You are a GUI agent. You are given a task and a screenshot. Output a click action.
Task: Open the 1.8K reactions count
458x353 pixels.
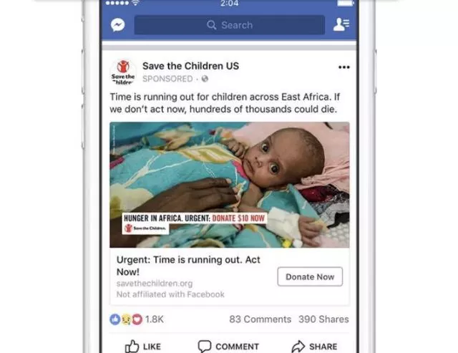tap(155, 319)
